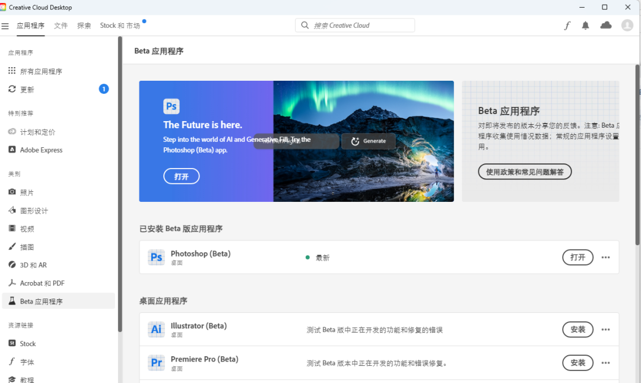Open installed Photoshop (Beta) with 打开
This screenshot has height=383, width=641.
(577, 257)
